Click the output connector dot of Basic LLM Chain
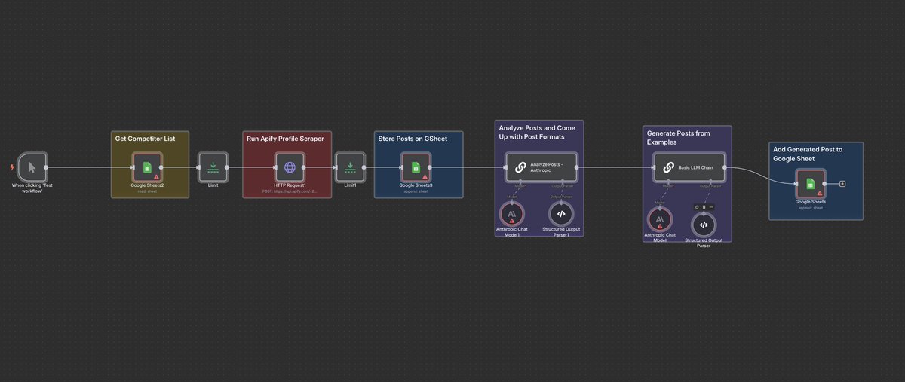 tap(726, 167)
